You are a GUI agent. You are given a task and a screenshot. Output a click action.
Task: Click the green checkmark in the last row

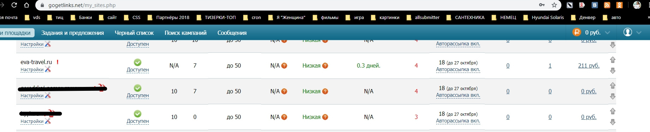(138, 114)
